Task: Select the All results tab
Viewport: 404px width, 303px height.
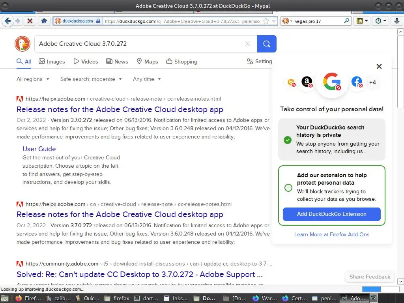Action: click(x=24, y=62)
